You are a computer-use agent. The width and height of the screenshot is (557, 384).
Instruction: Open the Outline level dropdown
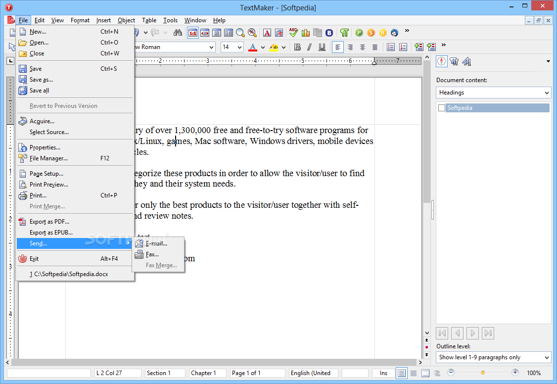pos(493,357)
